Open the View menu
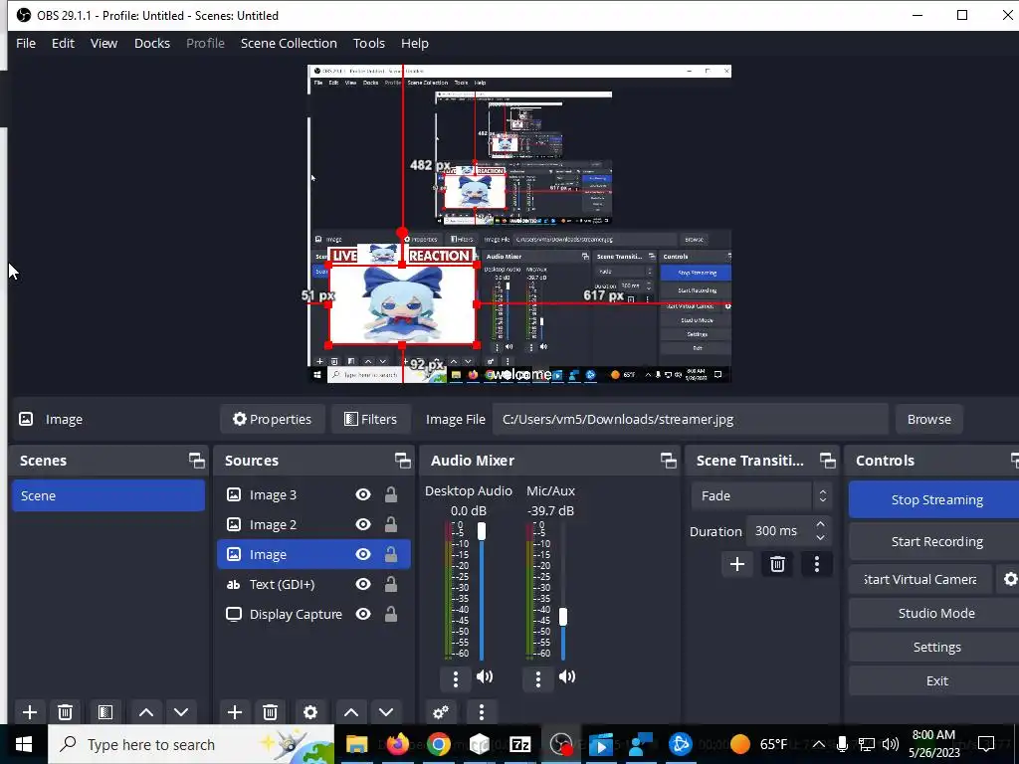 coord(103,44)
